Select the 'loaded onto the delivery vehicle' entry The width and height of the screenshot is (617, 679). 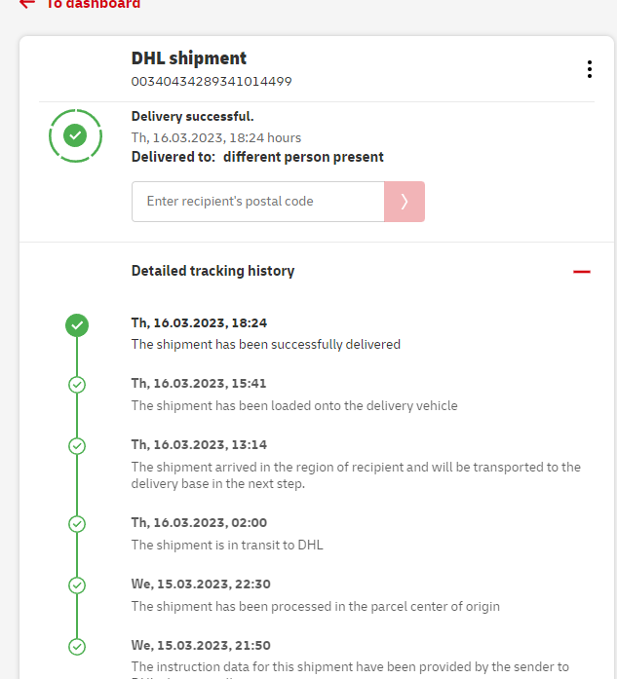pyautogui.click(x=293, y=405)
